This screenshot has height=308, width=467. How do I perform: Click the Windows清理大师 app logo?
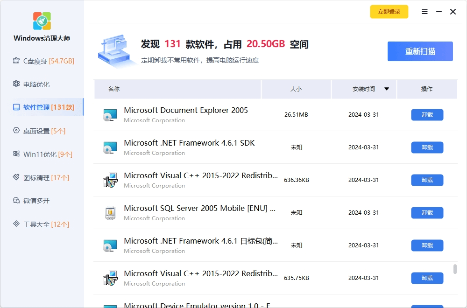(42, 21)
